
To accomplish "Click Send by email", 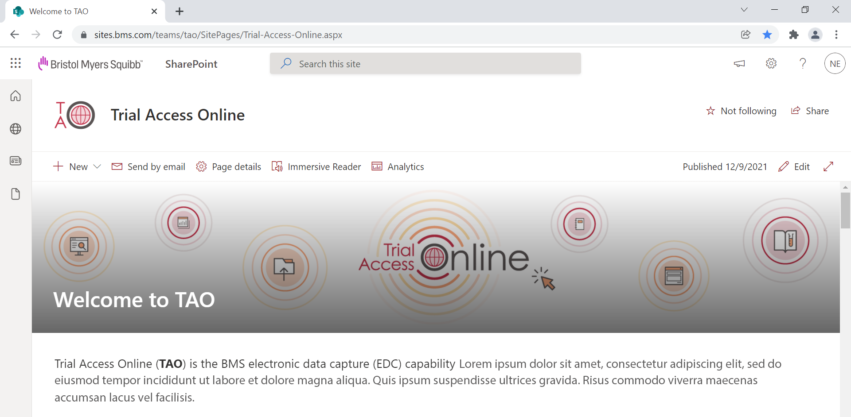I will [x=148, y=167].
